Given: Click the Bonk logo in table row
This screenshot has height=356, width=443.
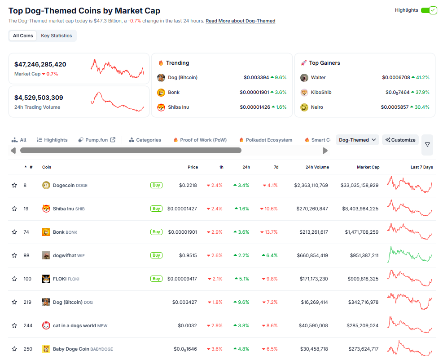Looking at the screenshot, I should [46, 232].
